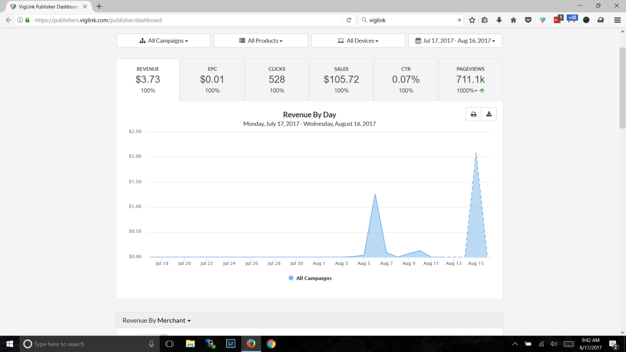Open the extension showing the >22 badge

click(572, 19)
